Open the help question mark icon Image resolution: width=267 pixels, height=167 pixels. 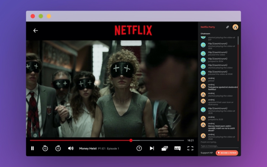139,148
